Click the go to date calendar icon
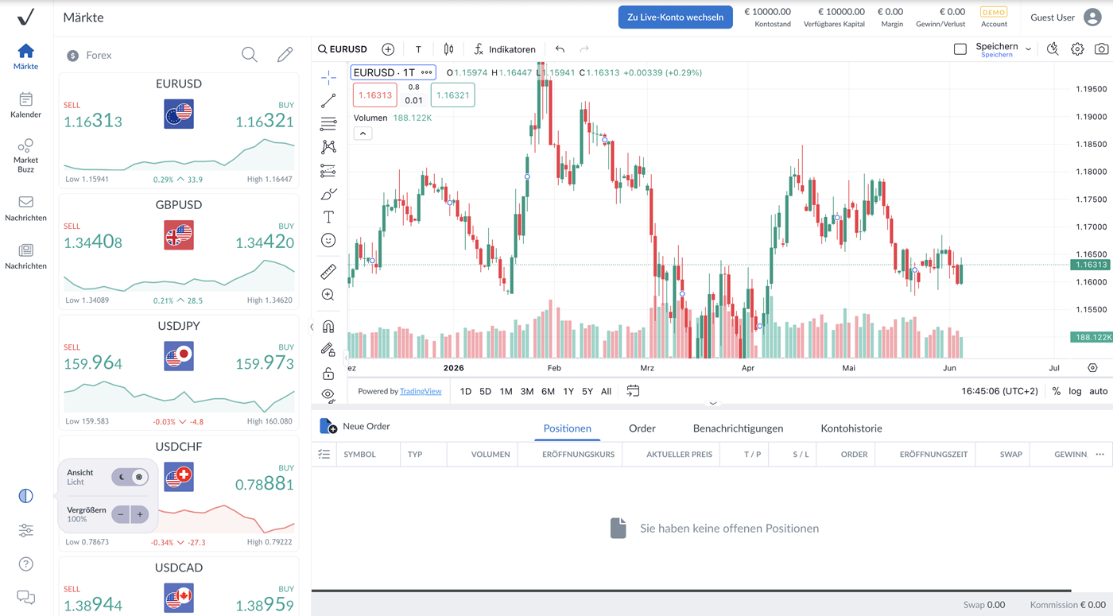This screenshot has width=1113, height=616. tap(633, 391)
